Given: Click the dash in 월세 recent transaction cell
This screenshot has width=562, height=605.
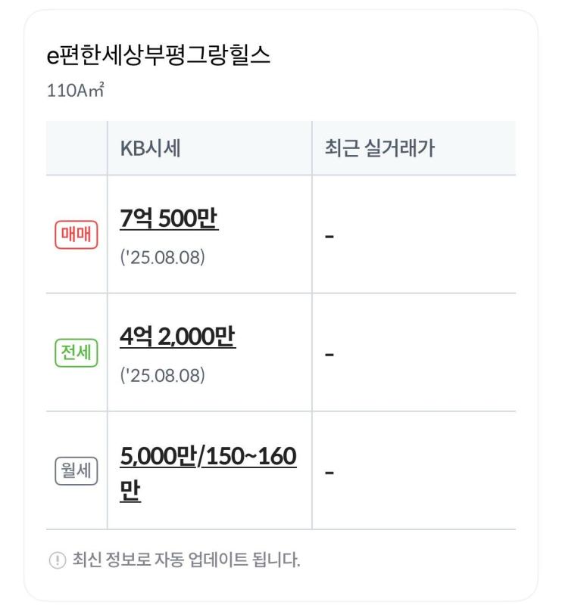Looking at the screenshot, I should pos(329,472).
